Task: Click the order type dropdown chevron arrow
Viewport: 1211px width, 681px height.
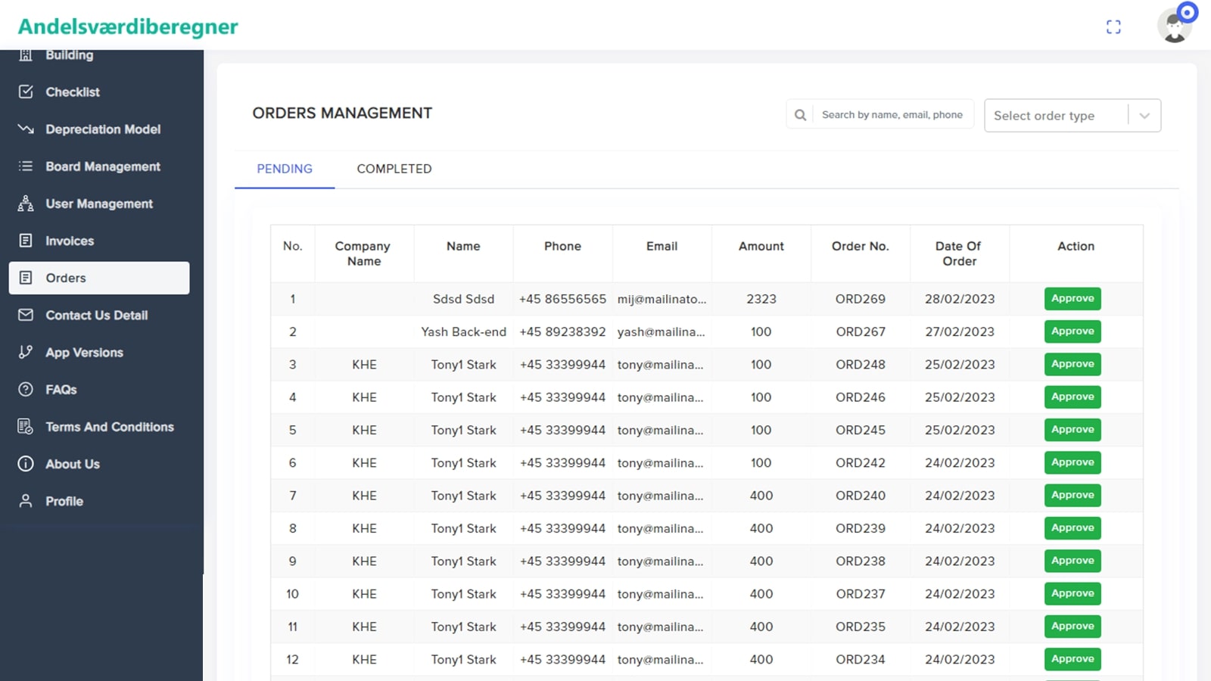Action: 1144,116
